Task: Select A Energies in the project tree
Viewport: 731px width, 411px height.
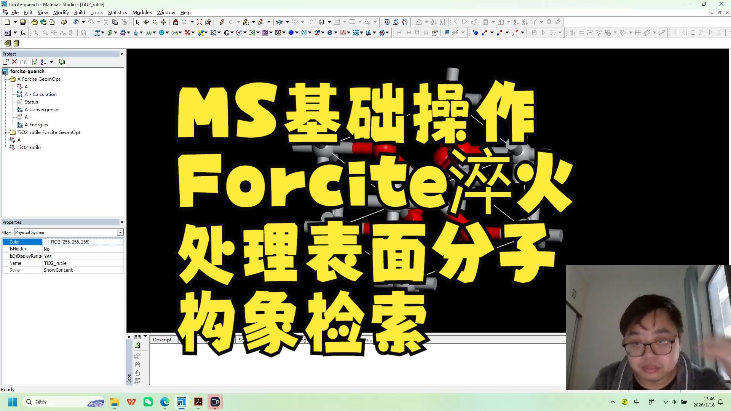Action: [37, 124]
